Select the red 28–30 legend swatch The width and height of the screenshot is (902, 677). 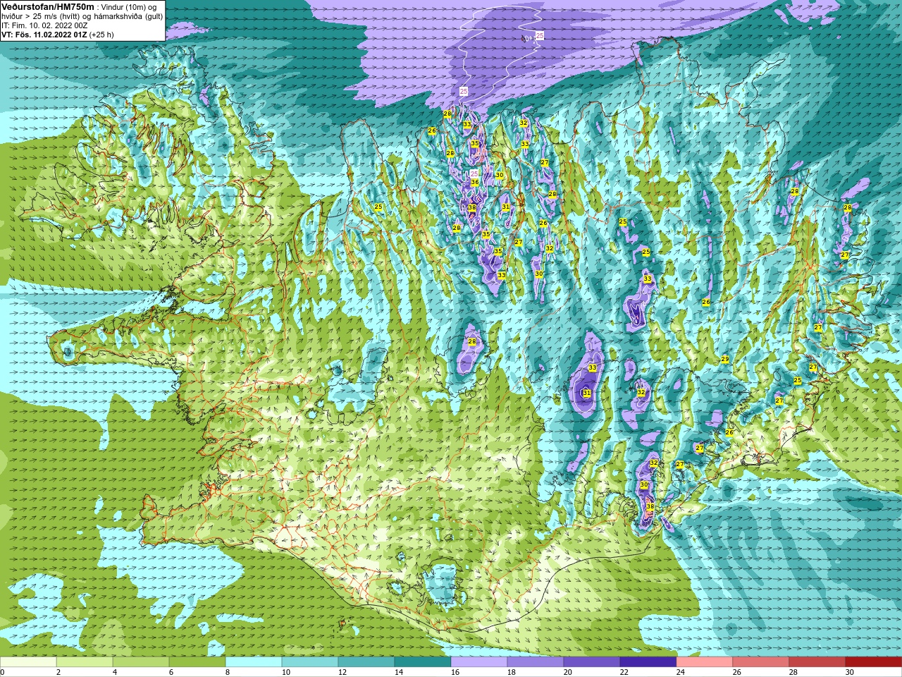click(x=817, y=662)
